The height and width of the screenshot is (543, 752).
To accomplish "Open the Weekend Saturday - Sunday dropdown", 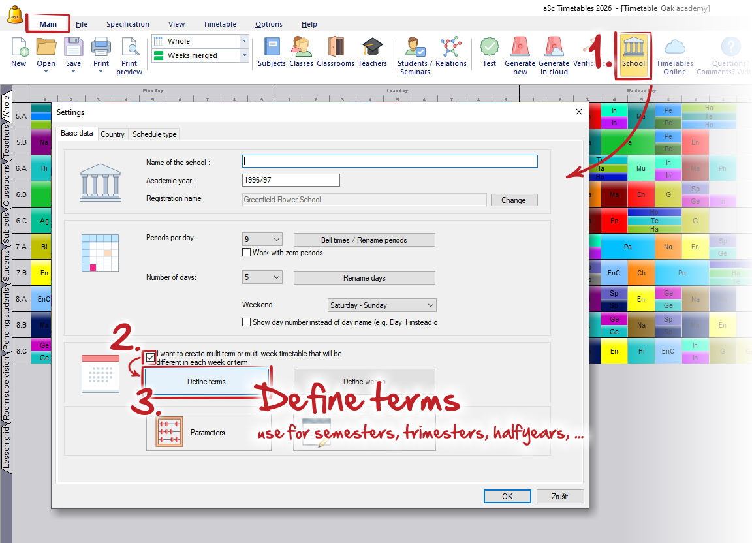I will 382,305.
